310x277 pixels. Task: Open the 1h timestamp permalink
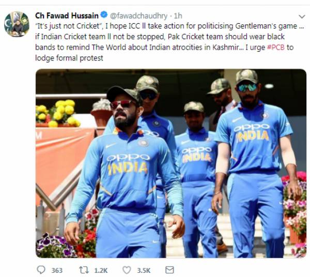tap(178, 16)
